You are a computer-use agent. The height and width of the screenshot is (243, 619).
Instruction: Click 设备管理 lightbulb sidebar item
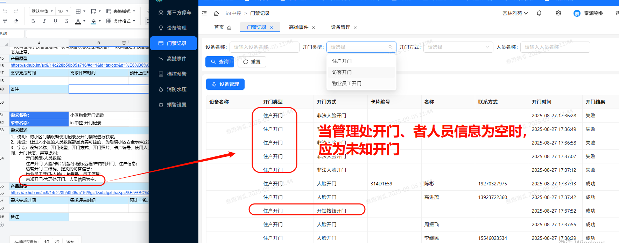pos(174,28)
